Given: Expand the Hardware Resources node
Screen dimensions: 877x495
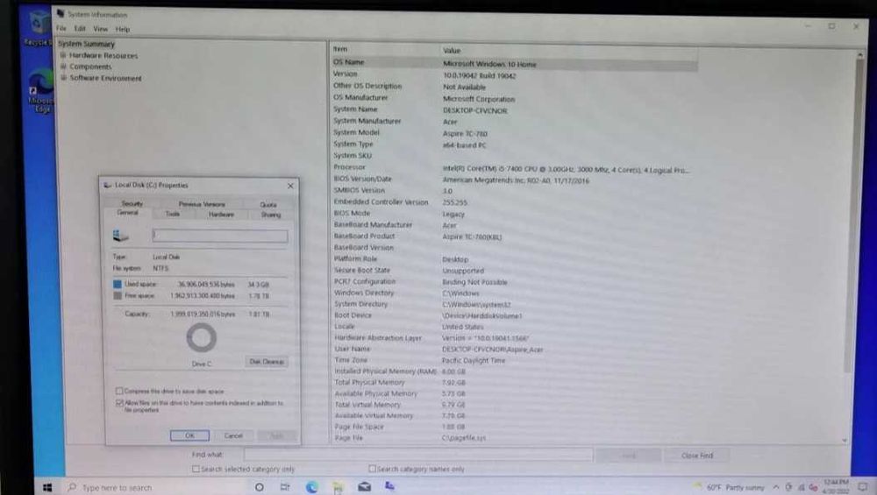Looking at the screenshot, I should [63, 55].
